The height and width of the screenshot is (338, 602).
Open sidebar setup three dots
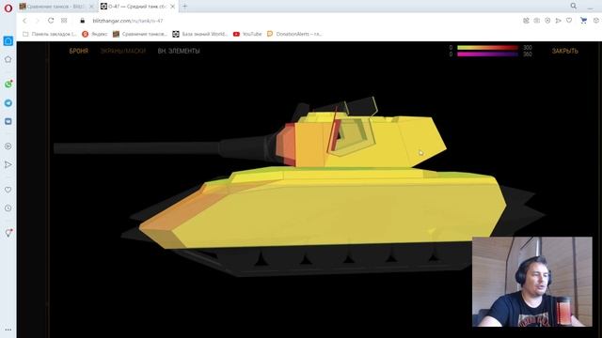[8, 330]
